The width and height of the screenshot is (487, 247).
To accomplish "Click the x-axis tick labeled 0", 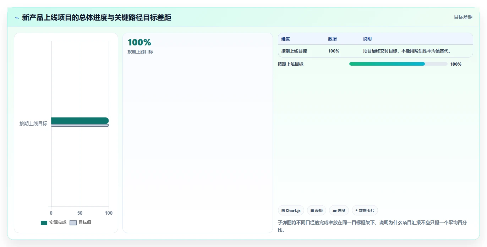I will pyautogui.click(x=51, y=213).
